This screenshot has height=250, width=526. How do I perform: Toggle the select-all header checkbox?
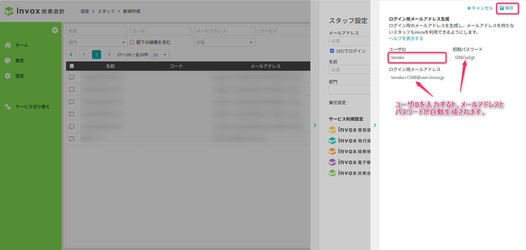pos(72,66)
